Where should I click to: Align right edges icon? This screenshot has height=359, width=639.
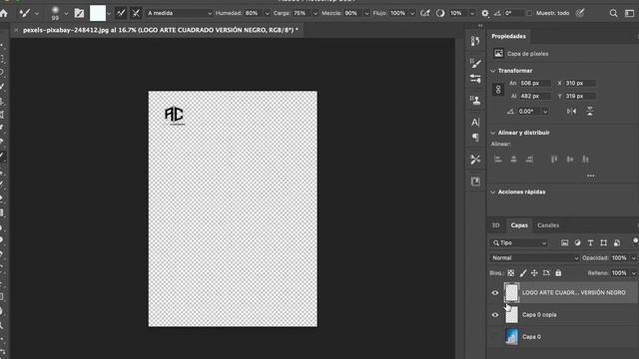point(529,160)
